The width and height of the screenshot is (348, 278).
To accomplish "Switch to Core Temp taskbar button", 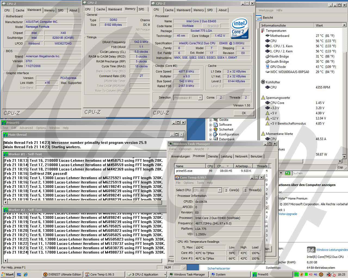I will coord(104,274).
